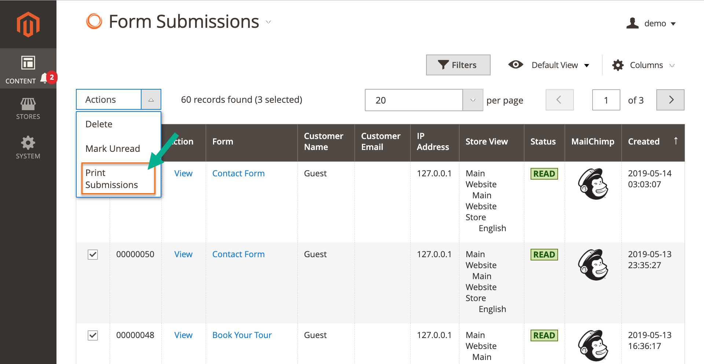
Task: Expand the Columns dropdown chevron
Action: pos(672,65)
